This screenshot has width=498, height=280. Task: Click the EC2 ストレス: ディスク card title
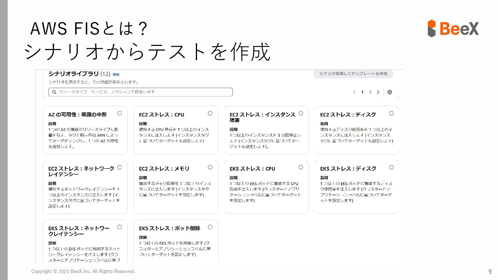[348, 115]
